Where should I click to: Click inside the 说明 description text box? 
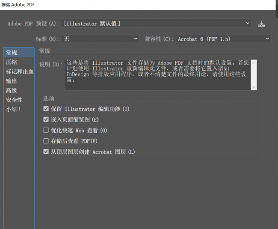point(157,75)
